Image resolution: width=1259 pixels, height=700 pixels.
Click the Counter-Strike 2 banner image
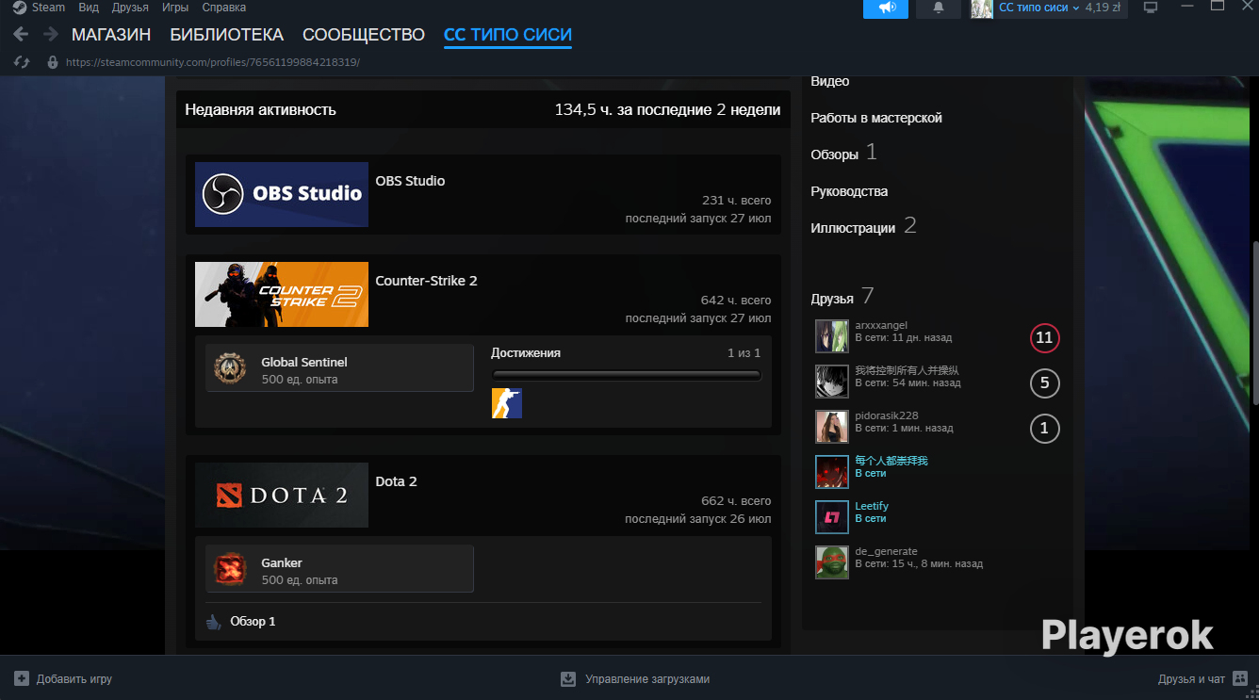pyautogui.click(x=282, y=295)
